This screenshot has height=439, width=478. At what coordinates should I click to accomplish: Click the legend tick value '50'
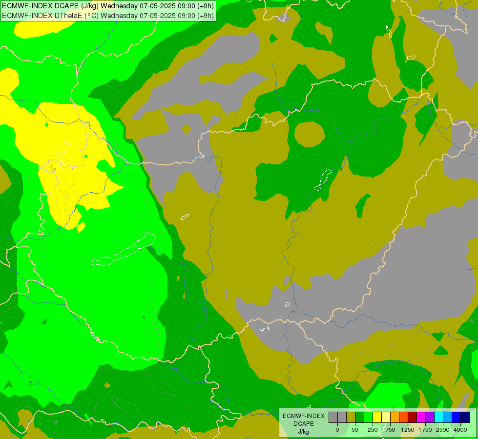(x=355, y=430)
